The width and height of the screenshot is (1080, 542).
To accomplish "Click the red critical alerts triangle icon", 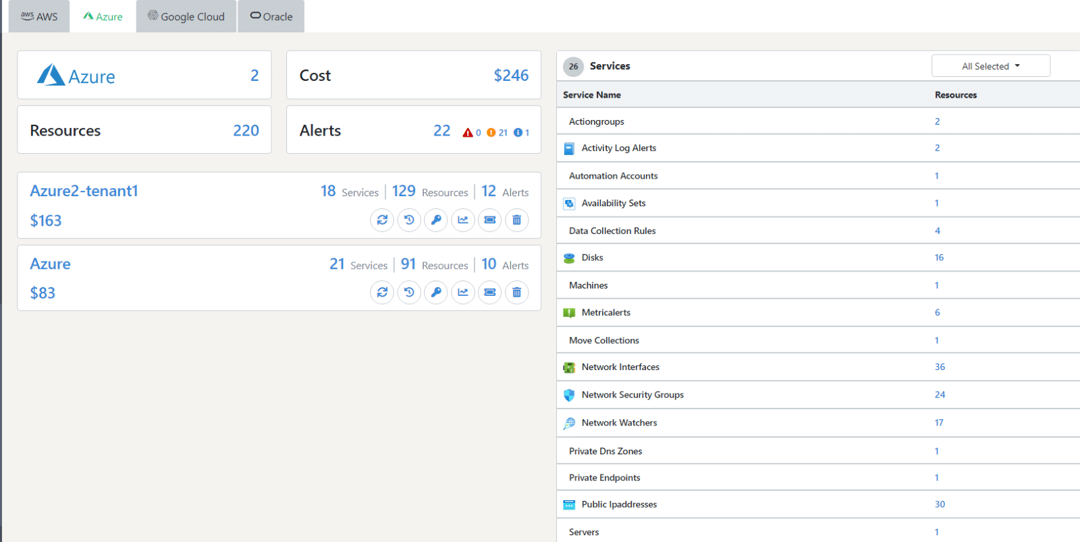I will 468,133.
